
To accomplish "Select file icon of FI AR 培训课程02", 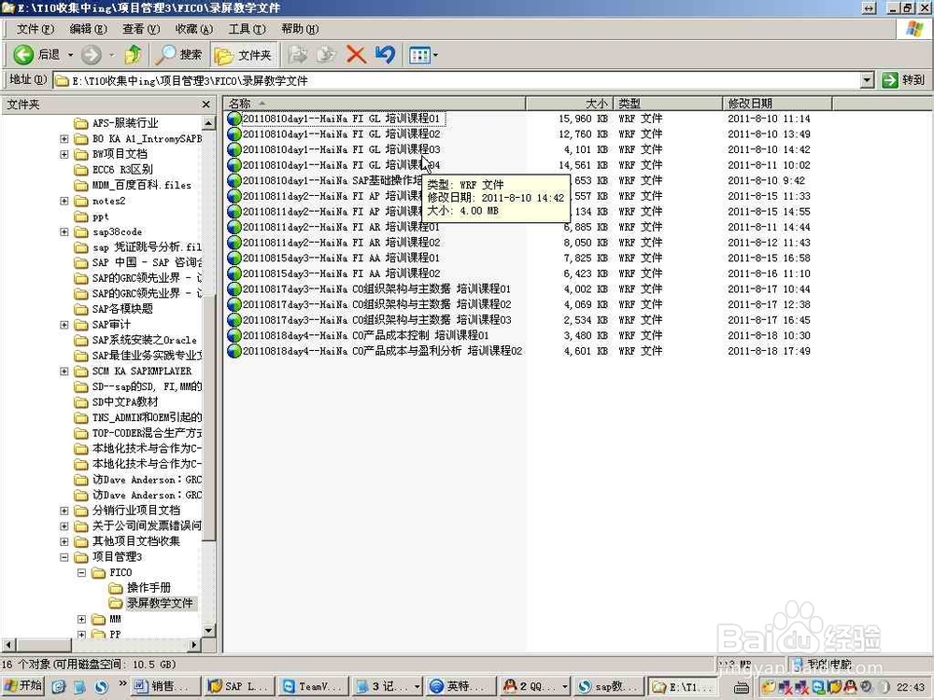I will pyautogui.click(x=234, y=243).
